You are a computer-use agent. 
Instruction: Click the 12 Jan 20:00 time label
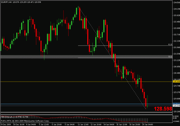[96, 124]
